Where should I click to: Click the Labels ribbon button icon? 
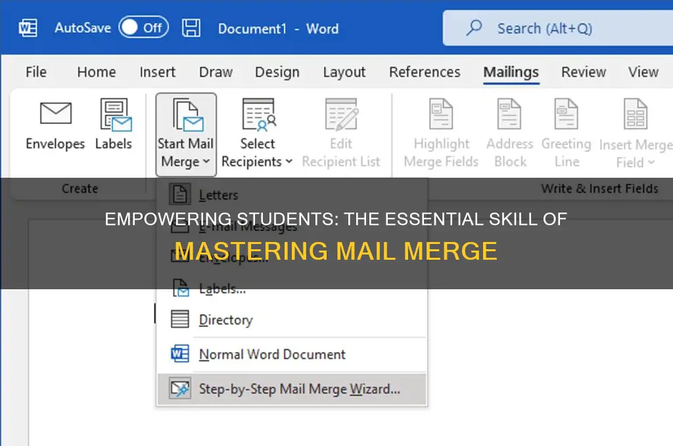coord(116,114)
